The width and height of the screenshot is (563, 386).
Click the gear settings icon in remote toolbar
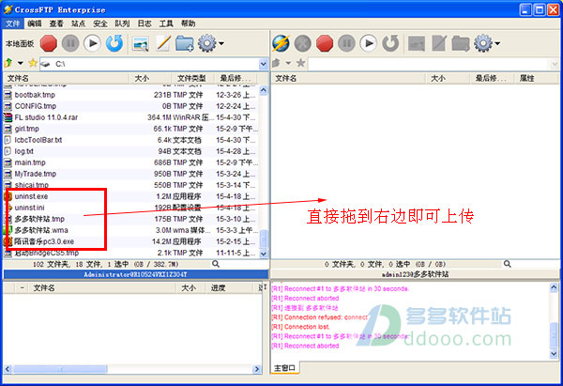[483, 43]
